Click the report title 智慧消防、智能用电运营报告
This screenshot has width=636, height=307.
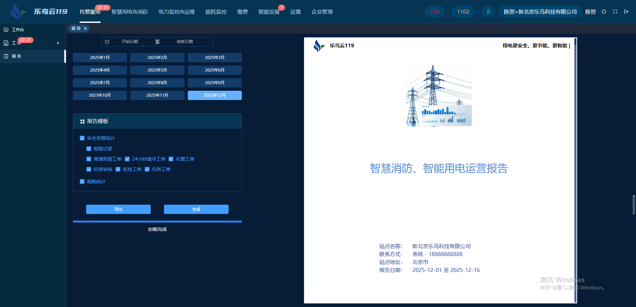click(439, 169)
